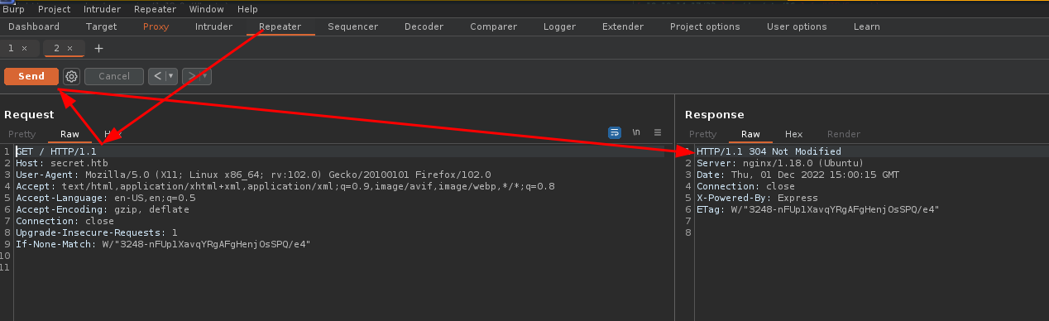Switch Request view to Pretty
The height and width of the screenshot is (321, 1049).
point(22,134)
